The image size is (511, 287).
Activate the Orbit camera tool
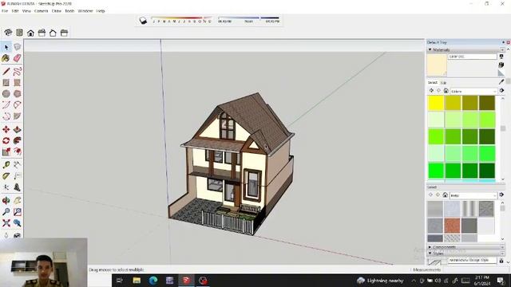(6, 201)
